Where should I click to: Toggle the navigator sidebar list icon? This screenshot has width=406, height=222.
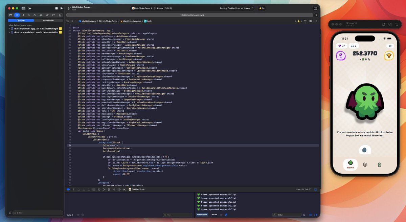tap(24, 8)
